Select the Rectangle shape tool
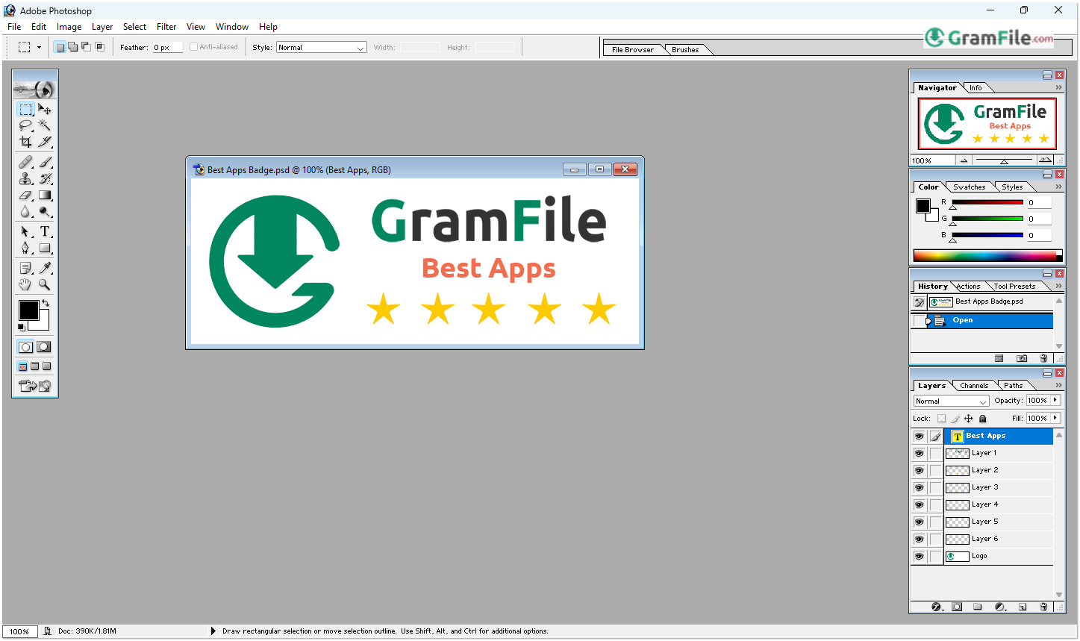Screen dimensions: 1080x641 point(45,248)
